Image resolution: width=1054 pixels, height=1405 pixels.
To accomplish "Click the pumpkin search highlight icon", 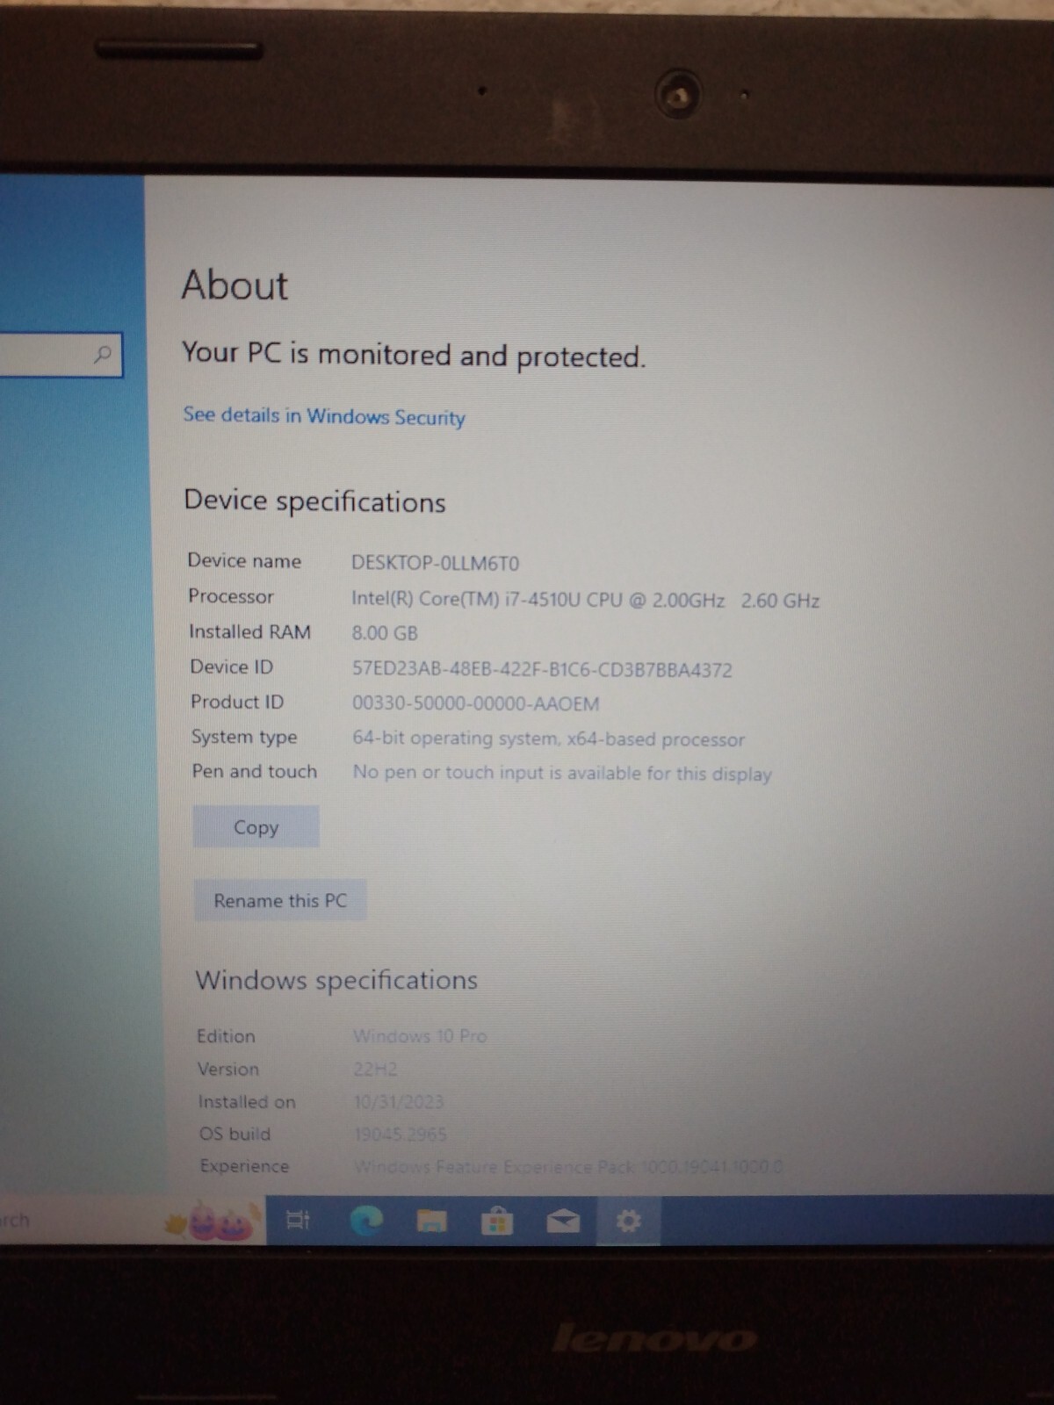I will point(213,1221).
